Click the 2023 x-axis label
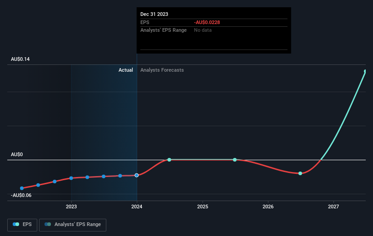373x236 pixels. pyautogui.click(x=71, y=207)
